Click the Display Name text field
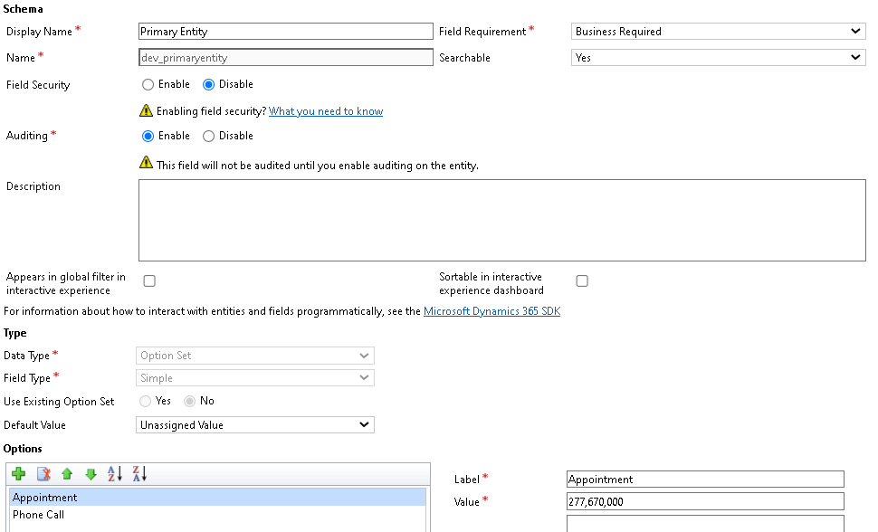 285,32
